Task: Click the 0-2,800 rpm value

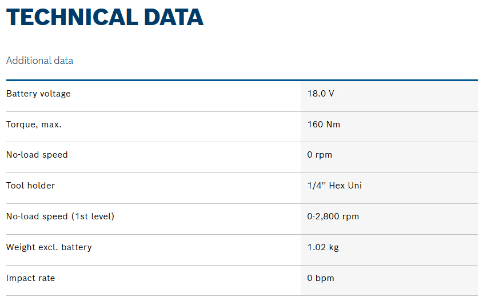Action: point(333,216)
